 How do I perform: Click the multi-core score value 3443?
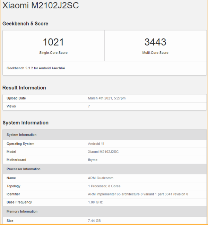pos(155,42)
